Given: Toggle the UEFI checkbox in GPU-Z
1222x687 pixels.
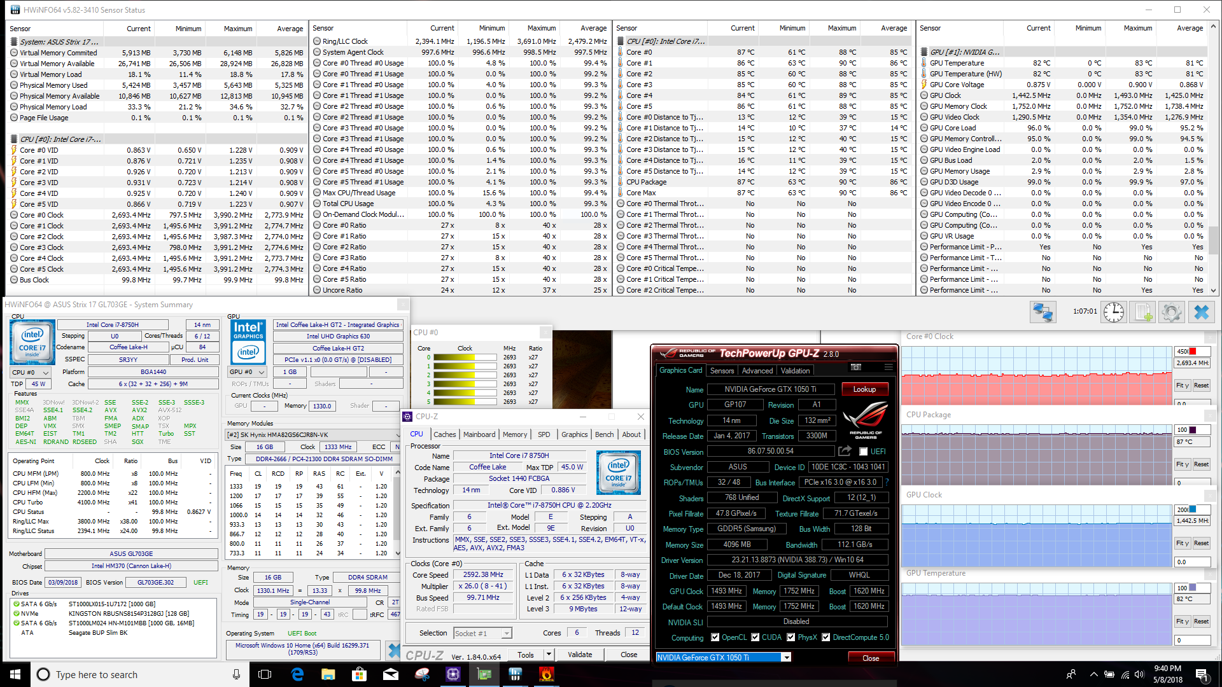Looking at the screenshot, I should click(x=864, y=452).
